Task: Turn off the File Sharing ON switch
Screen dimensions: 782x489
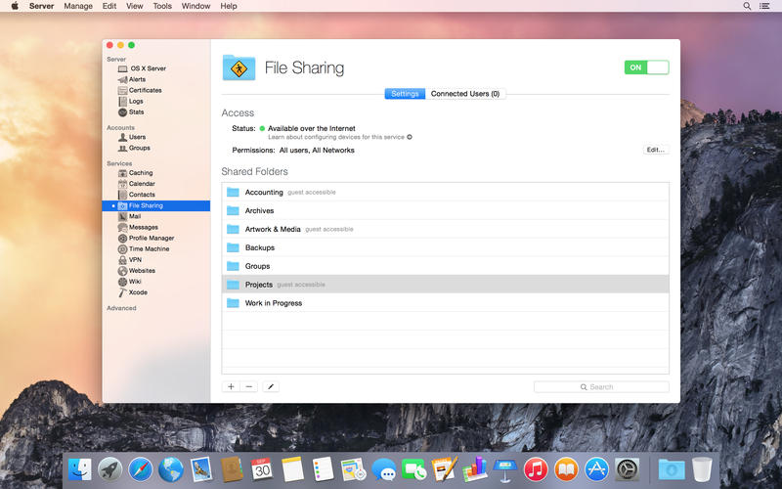Action: (x=646, y=67)
